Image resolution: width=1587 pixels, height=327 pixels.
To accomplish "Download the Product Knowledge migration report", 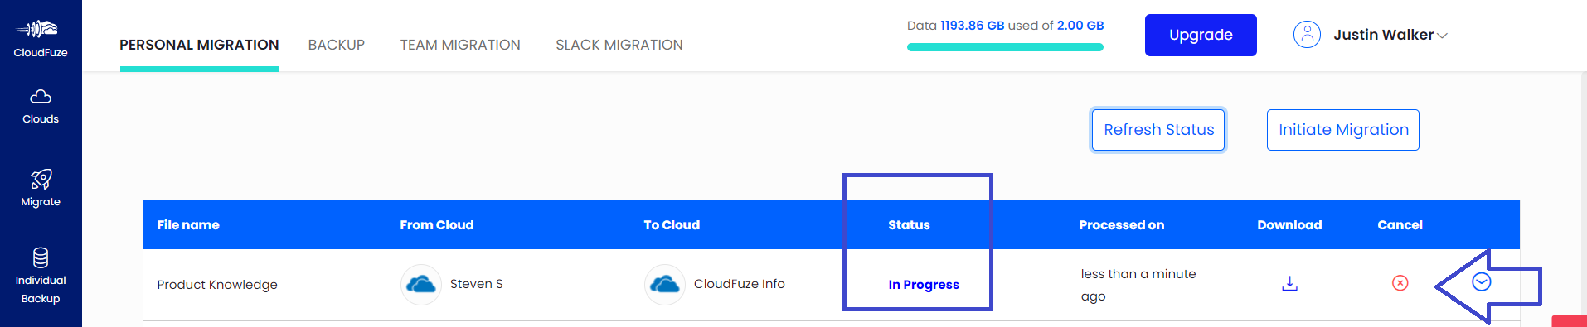I will pyautogui.click(x=1289, y=284).
